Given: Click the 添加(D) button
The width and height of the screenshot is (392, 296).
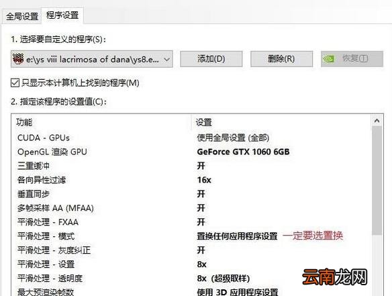Looking at the screenshot, I should [211, 59].
